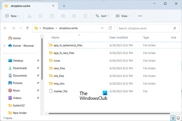Screen dimensions: 182x121
Task: Select the old_files folder
Action: [x=115, y=76]
